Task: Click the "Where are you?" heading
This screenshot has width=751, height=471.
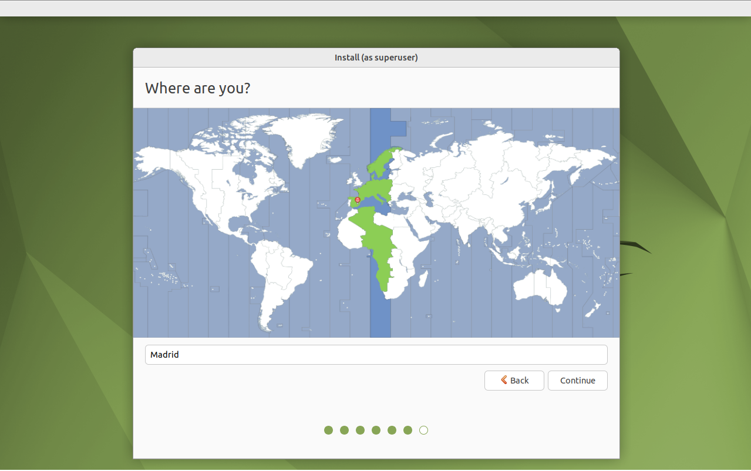Action: point(197,88)
